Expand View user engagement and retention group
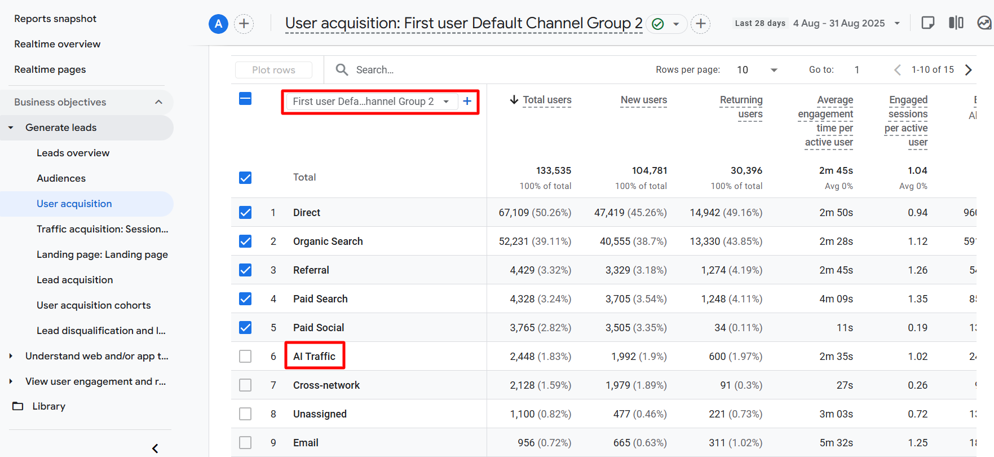 coord(11,381)
